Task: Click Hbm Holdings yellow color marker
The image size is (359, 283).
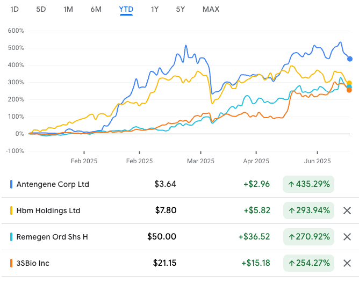Action: [x=11, y=211]
